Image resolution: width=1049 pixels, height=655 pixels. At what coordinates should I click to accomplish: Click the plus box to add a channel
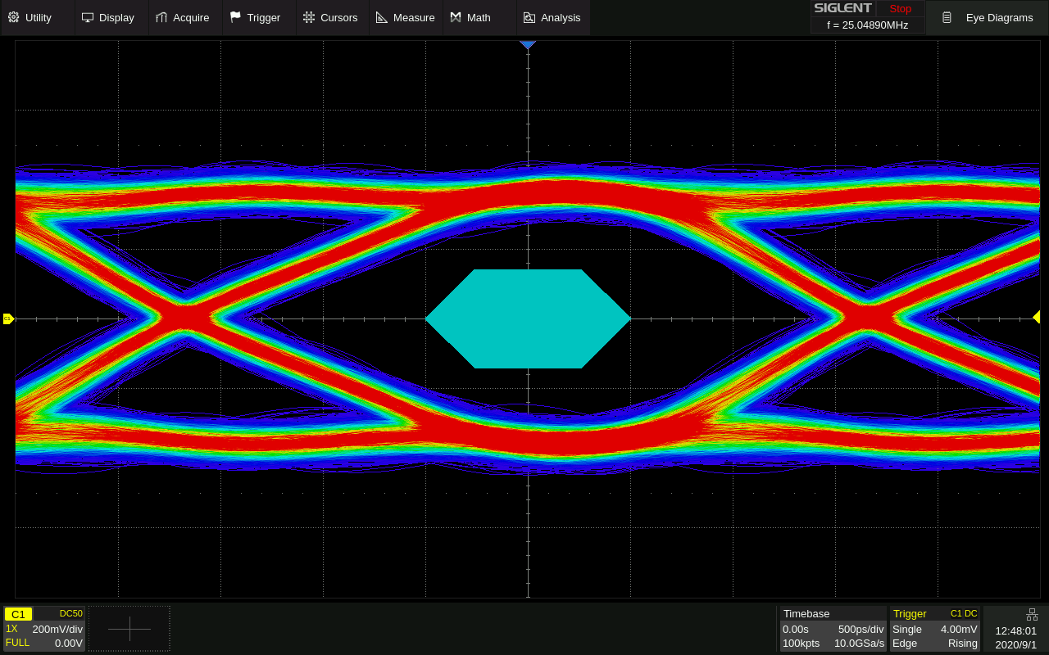(x=129, y=629)
